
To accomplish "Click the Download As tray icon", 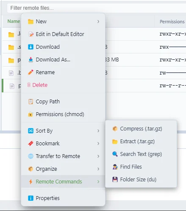I will pos(31,60).
